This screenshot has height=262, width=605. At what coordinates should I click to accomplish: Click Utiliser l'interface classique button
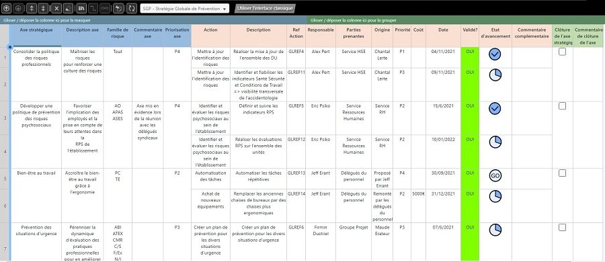tap(265, 8)
